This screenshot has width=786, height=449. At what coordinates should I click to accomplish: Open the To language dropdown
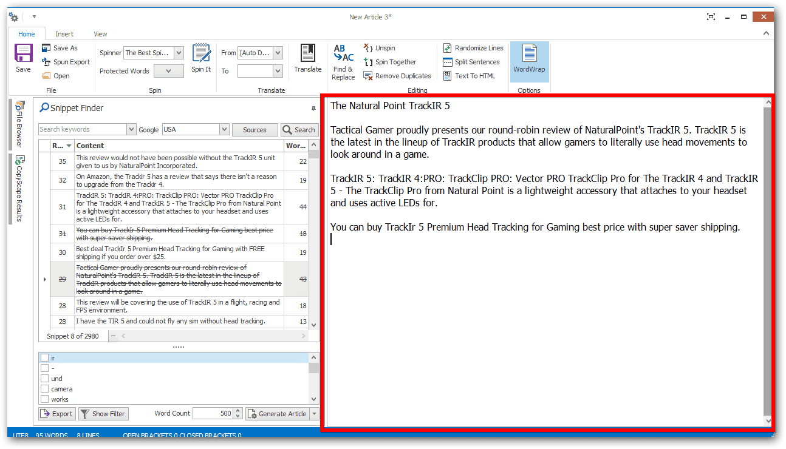click(278, 71)
